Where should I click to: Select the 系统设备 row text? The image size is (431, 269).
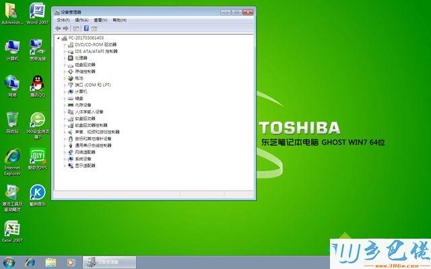click(x=83, y=159)
